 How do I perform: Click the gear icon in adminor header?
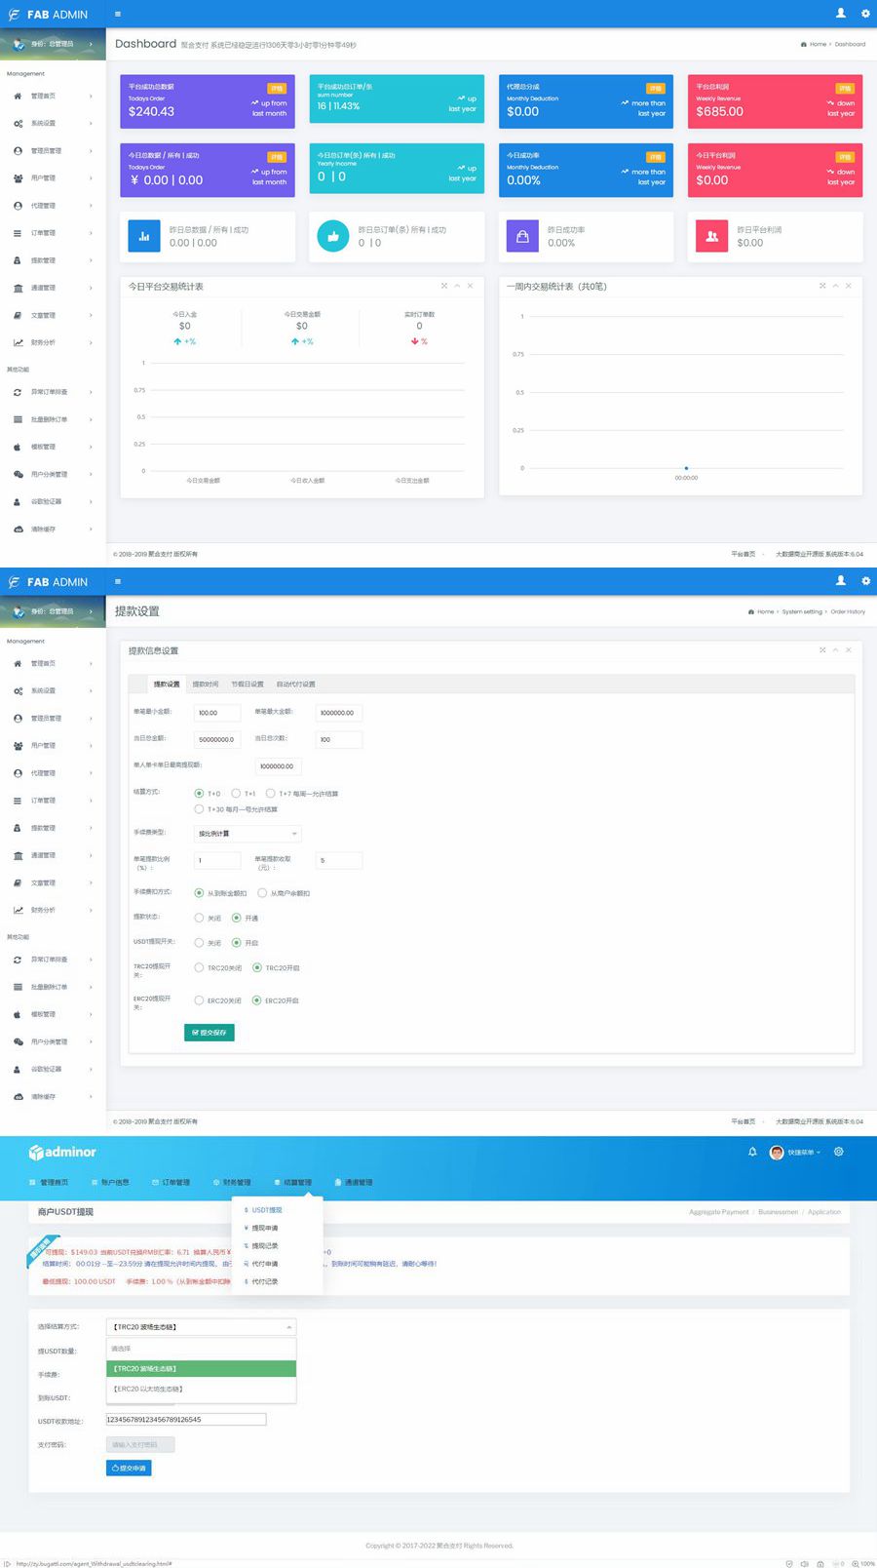pos(838,1152)
